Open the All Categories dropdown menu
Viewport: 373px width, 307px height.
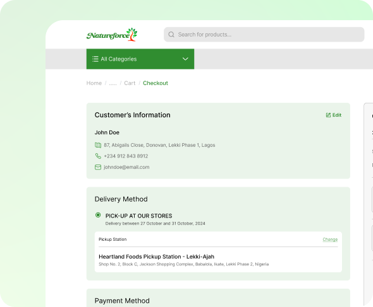click(x=140, y=59)
